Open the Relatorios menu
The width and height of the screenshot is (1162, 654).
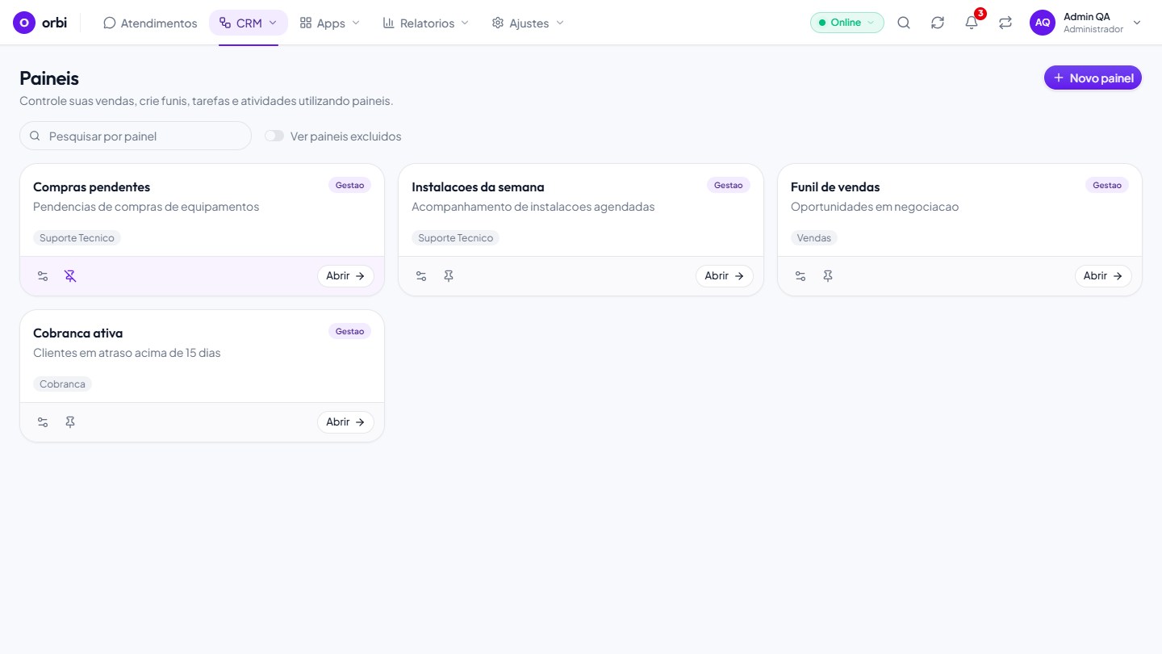pyautogui.click(x=425, y=23)
